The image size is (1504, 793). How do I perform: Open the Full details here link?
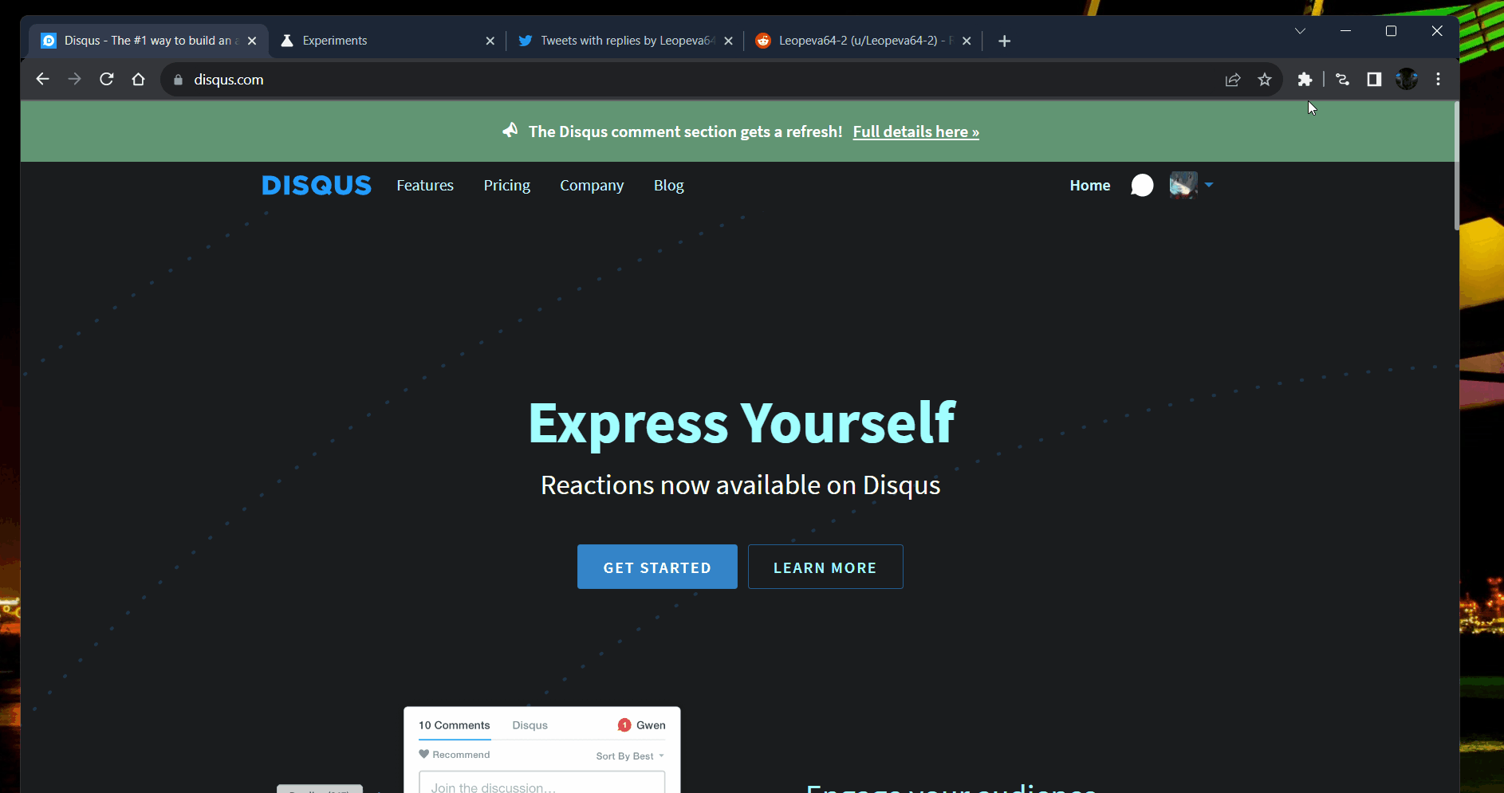tap(916, 132)
